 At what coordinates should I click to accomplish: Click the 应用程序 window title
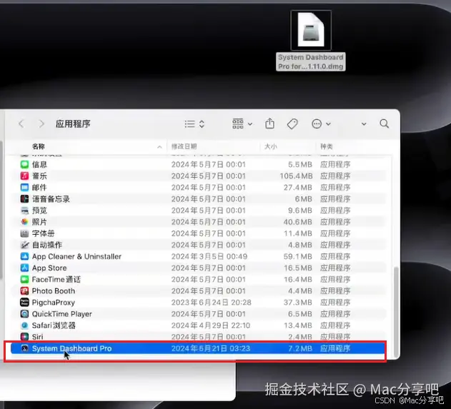(73, 124)
